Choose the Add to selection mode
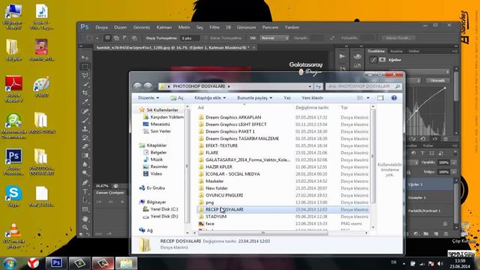Viewport: 480px width, 270px height. click(117, 38)
